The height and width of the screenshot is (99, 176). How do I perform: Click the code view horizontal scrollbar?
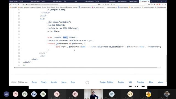click(86, 68)
